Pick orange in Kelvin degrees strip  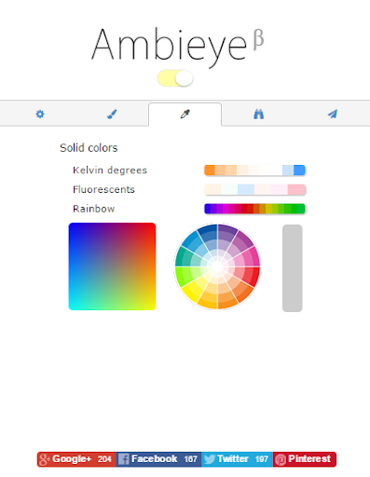(x=210, y=170)
